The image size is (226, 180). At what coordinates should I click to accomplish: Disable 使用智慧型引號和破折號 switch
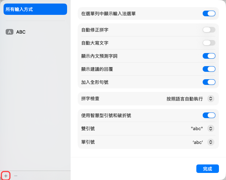click(209, 115)
